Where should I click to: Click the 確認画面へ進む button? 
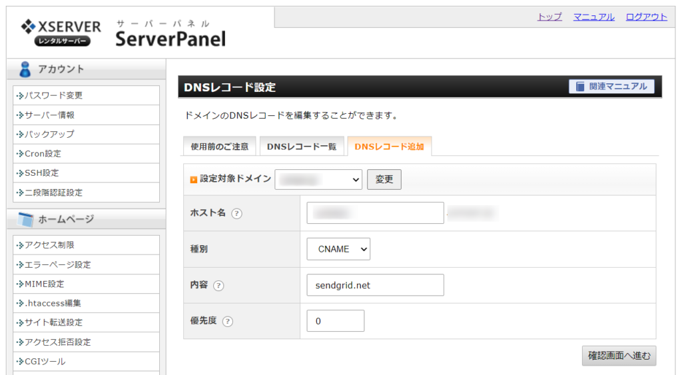click(x=619, y=356)
